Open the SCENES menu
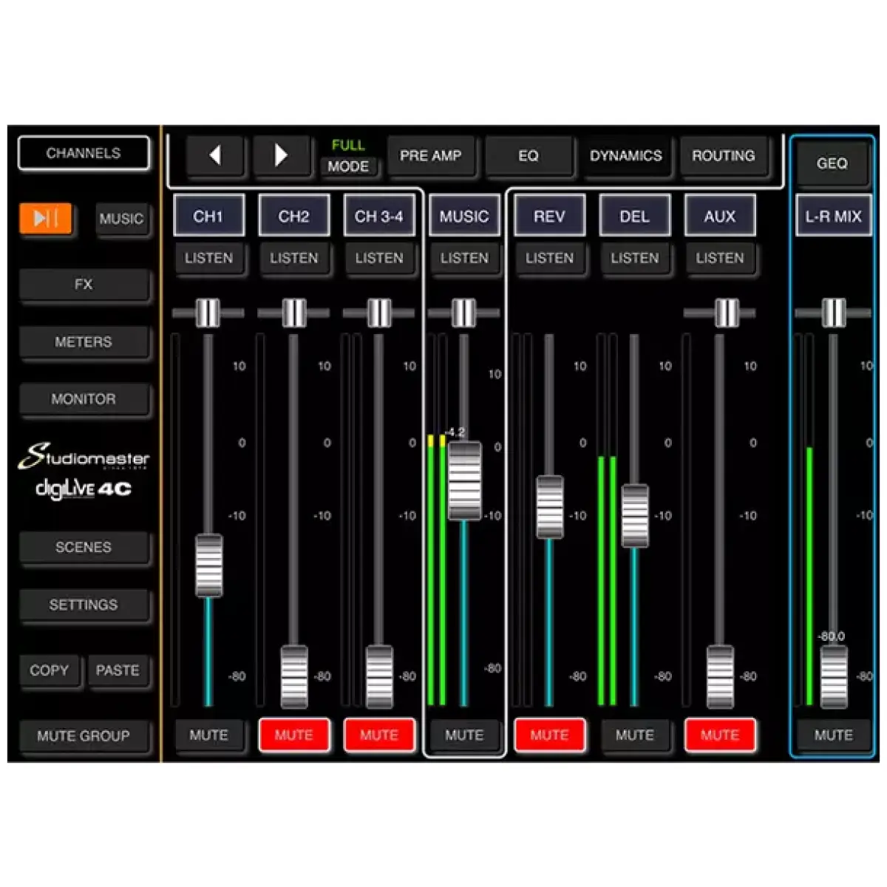The height and width of the screenshot is (887, 887). [84, 547]
